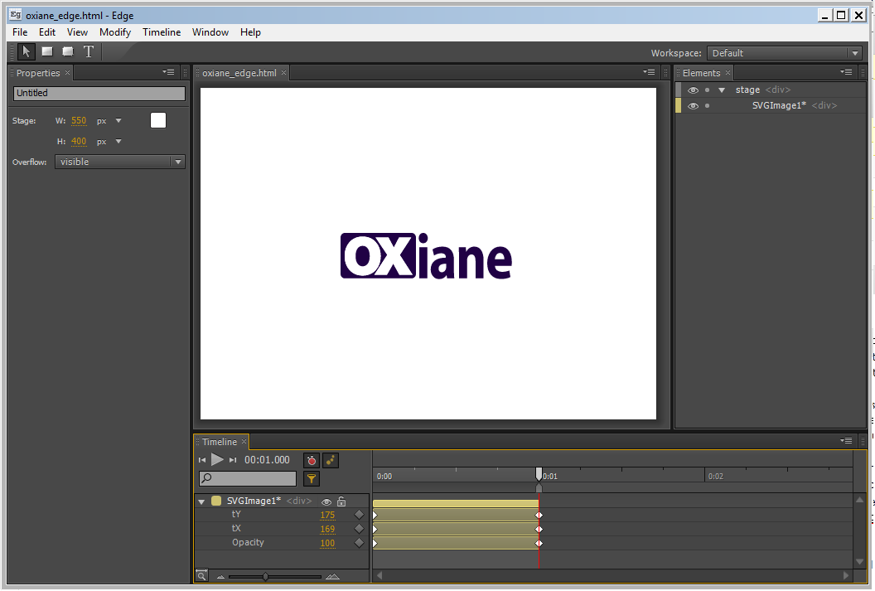Image resolution: width=875 pixels, height=591 pixels.
Task: Open the Timeline menu
Action: [162, 32]
